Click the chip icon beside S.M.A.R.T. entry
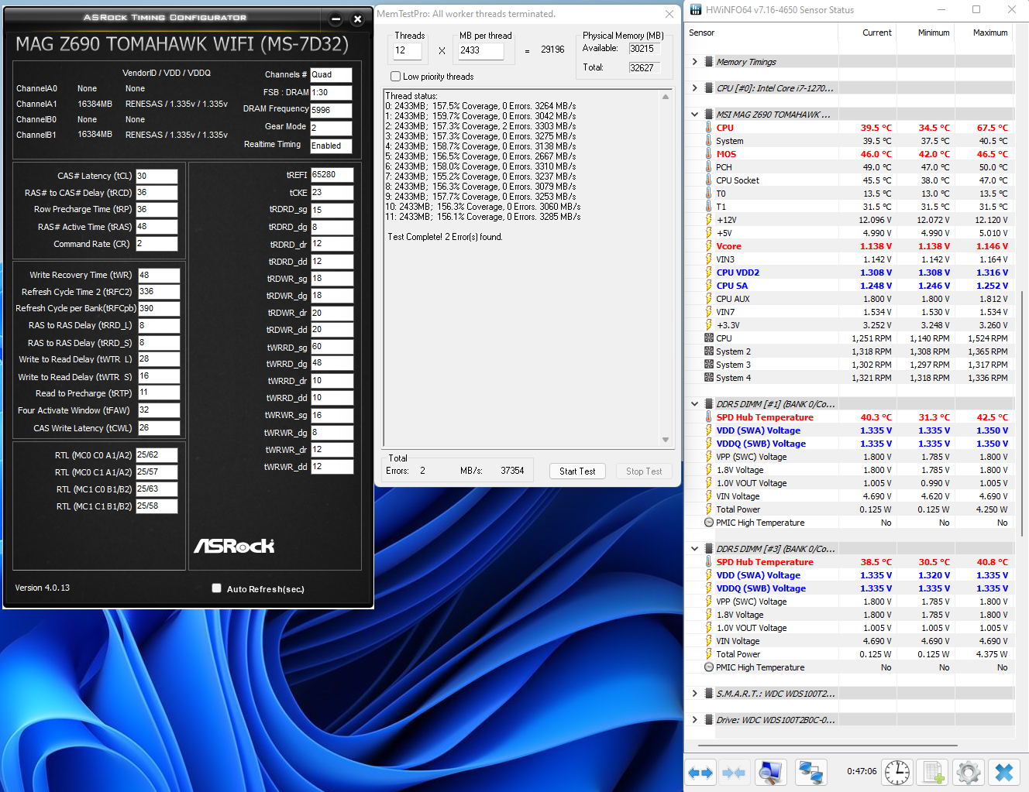Viewport: 1029px width, 792px height. click(708, 694)
